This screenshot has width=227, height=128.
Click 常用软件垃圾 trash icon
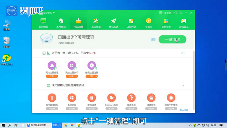tap(52, 98)
